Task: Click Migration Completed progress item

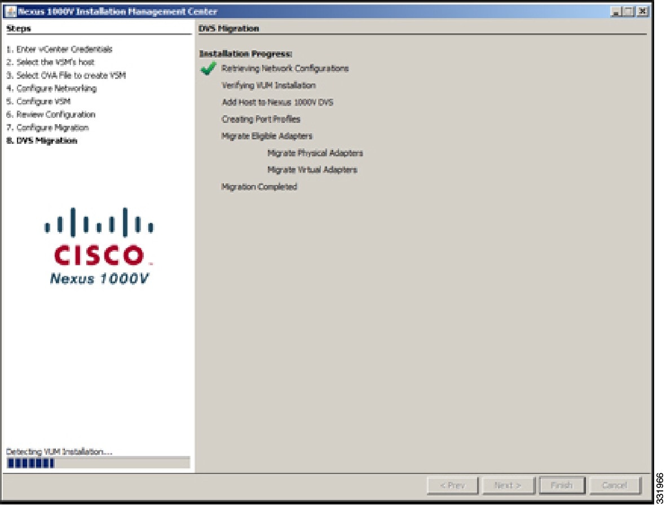Action: pyautogui.click(x=259, y=187)
